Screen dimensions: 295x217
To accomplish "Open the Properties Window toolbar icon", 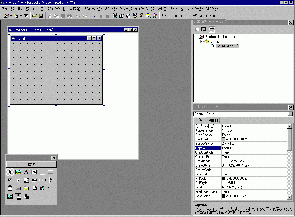I will point(122,16).
